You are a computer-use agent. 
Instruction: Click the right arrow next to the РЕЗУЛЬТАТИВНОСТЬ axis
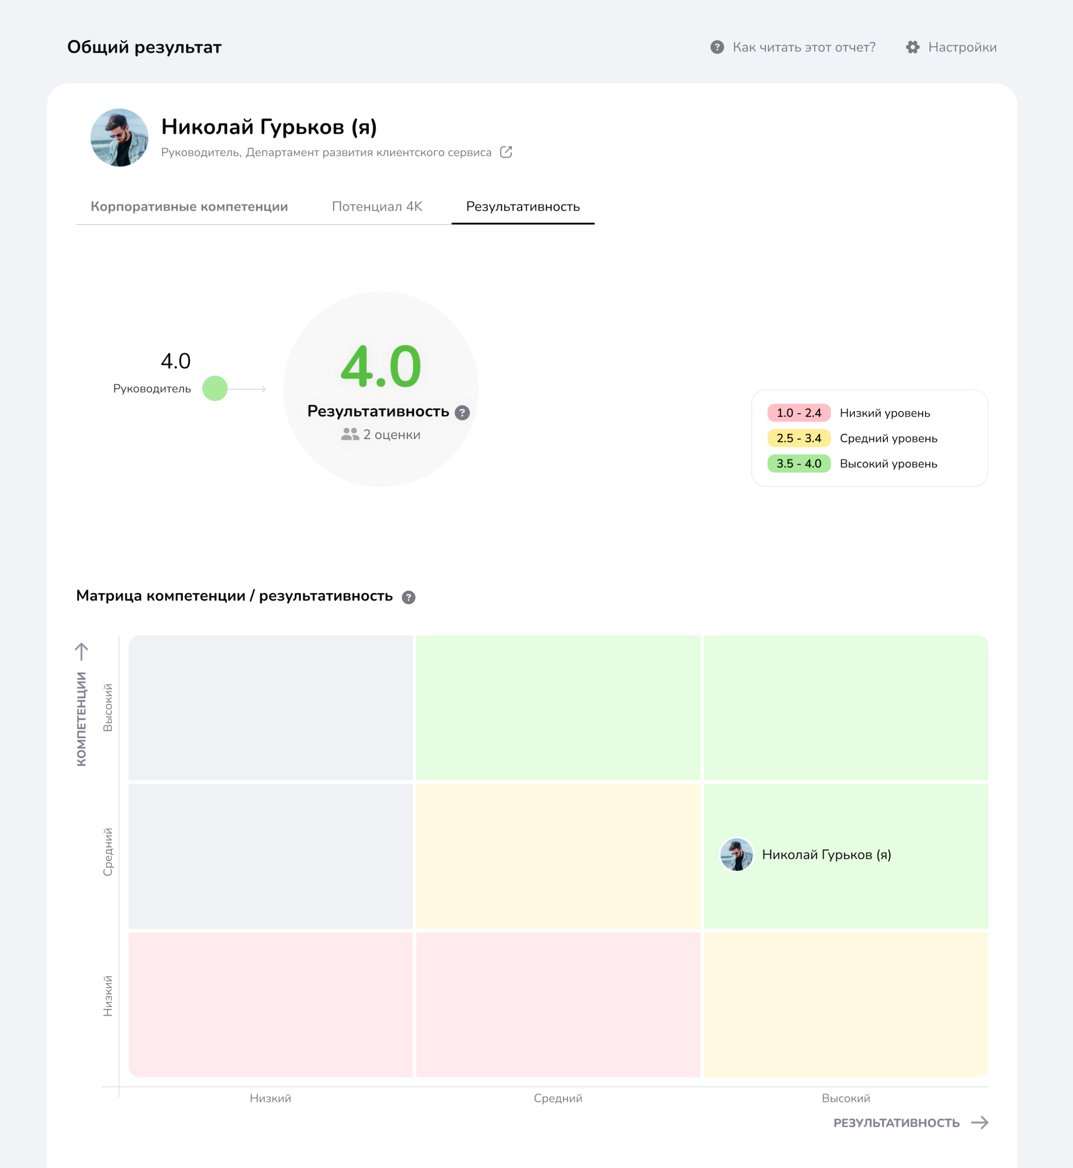click(980, 1122)
